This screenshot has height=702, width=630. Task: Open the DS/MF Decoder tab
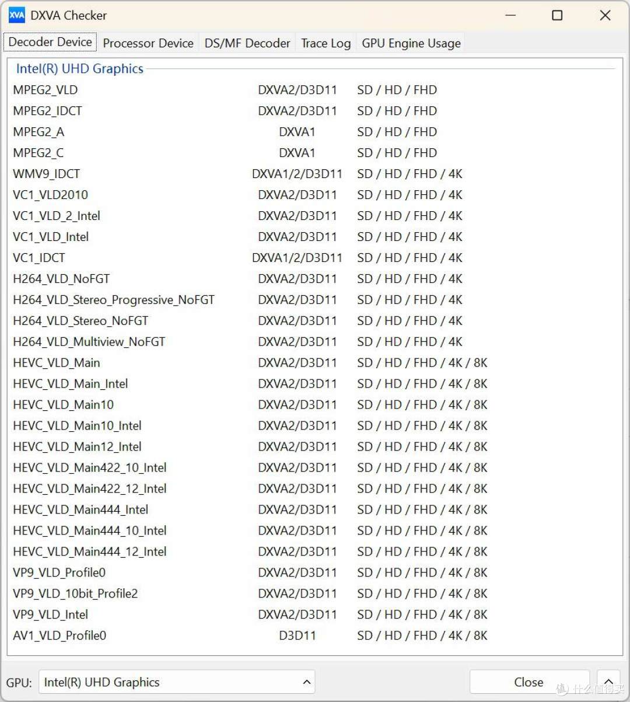(x=247, y=43)
